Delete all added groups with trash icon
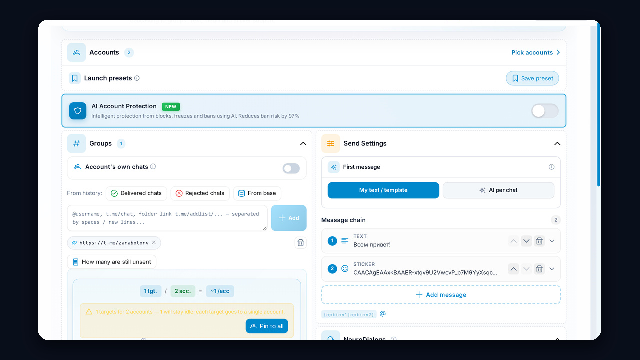 point(300,243)
